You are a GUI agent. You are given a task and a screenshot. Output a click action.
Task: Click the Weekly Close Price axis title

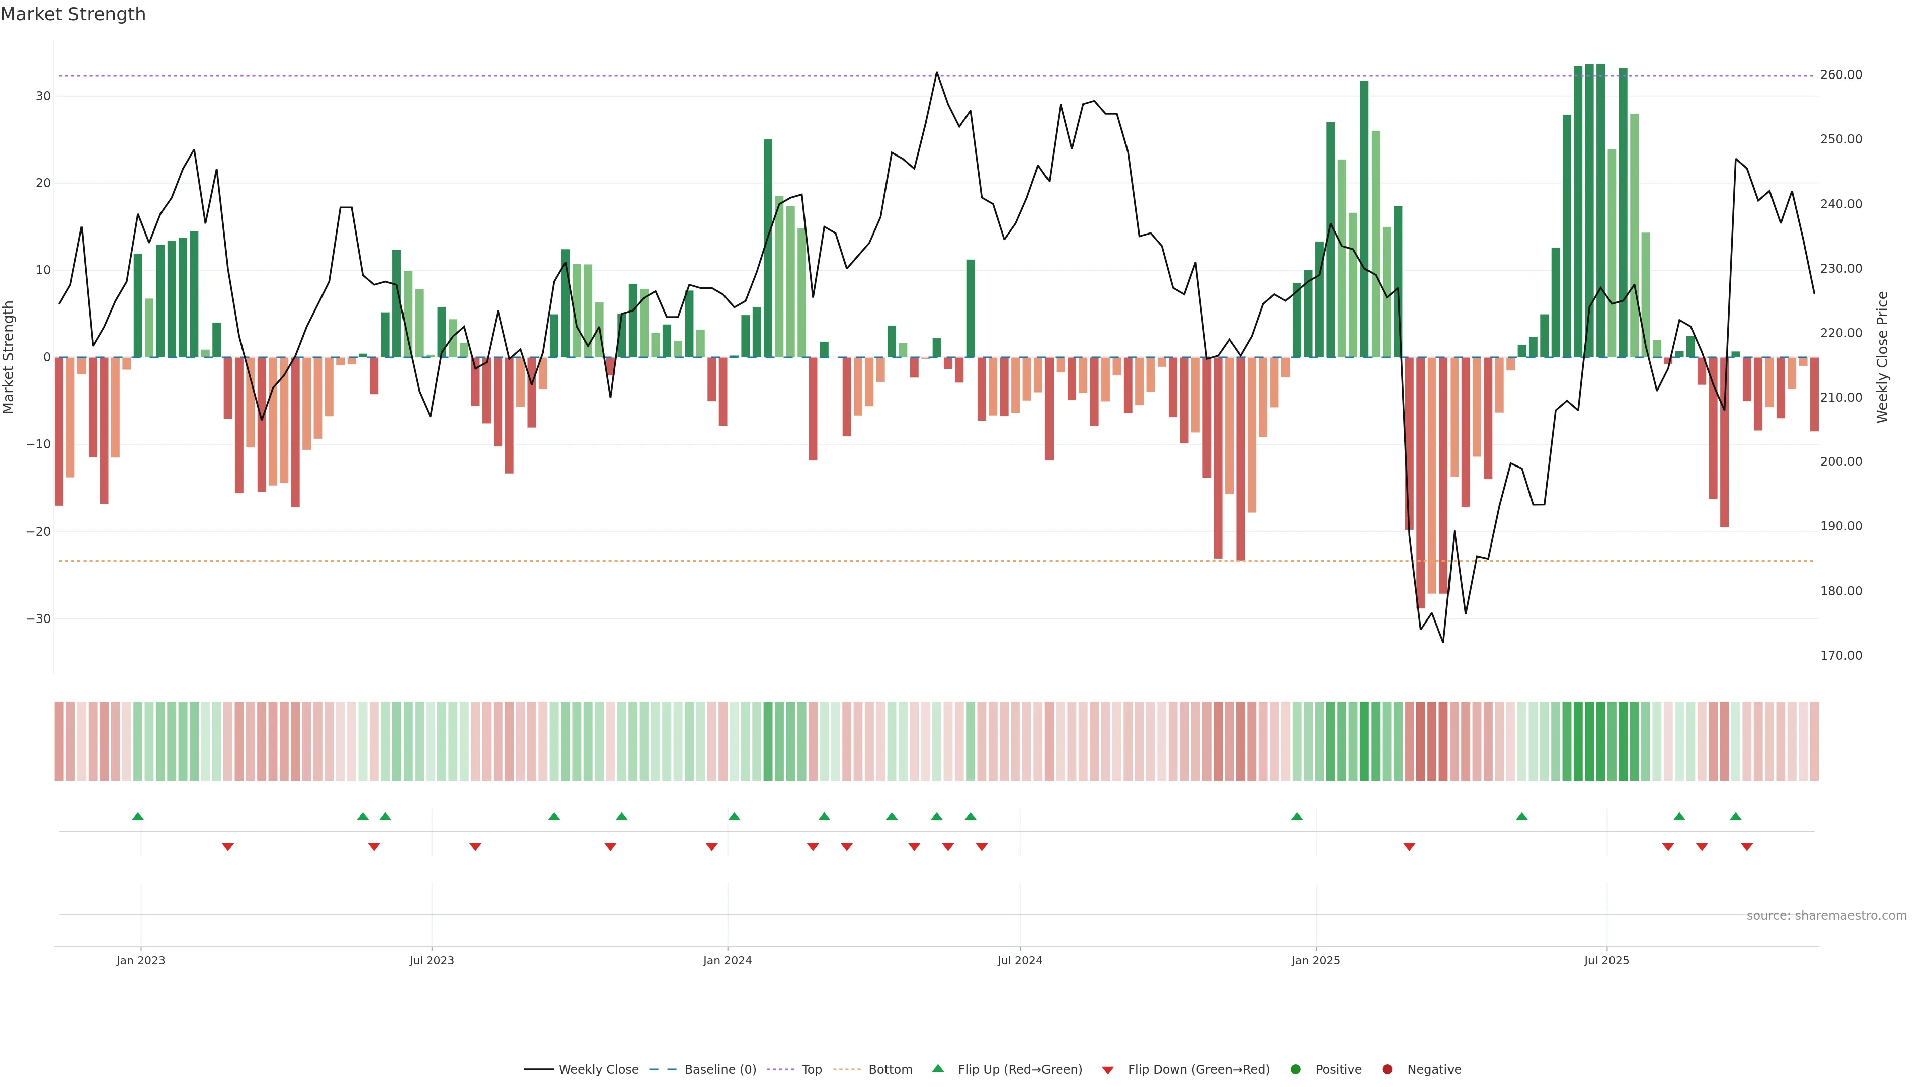click(1883, 357)
